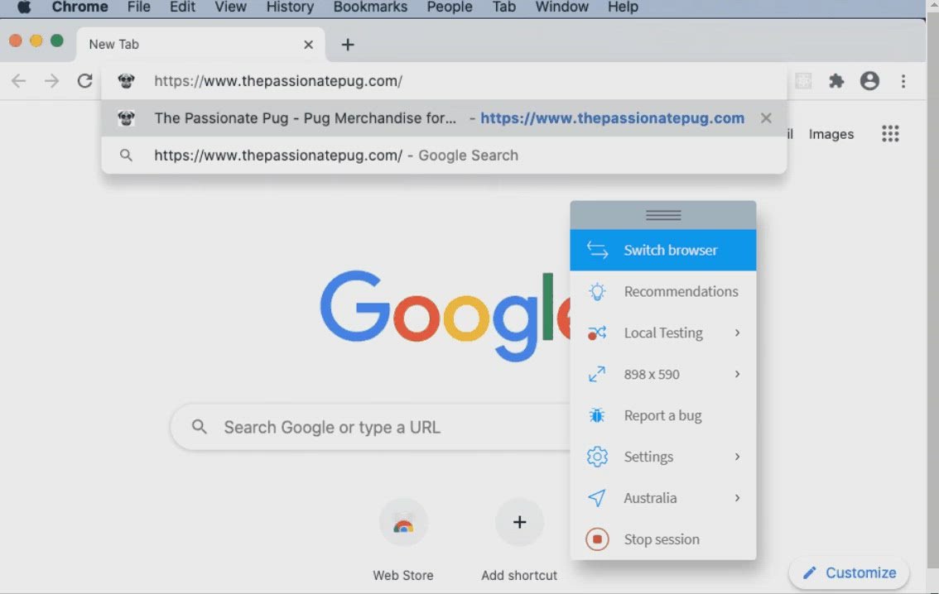Click Report a bug
Viewport: 939px width, 594px height.
[663, 415]
